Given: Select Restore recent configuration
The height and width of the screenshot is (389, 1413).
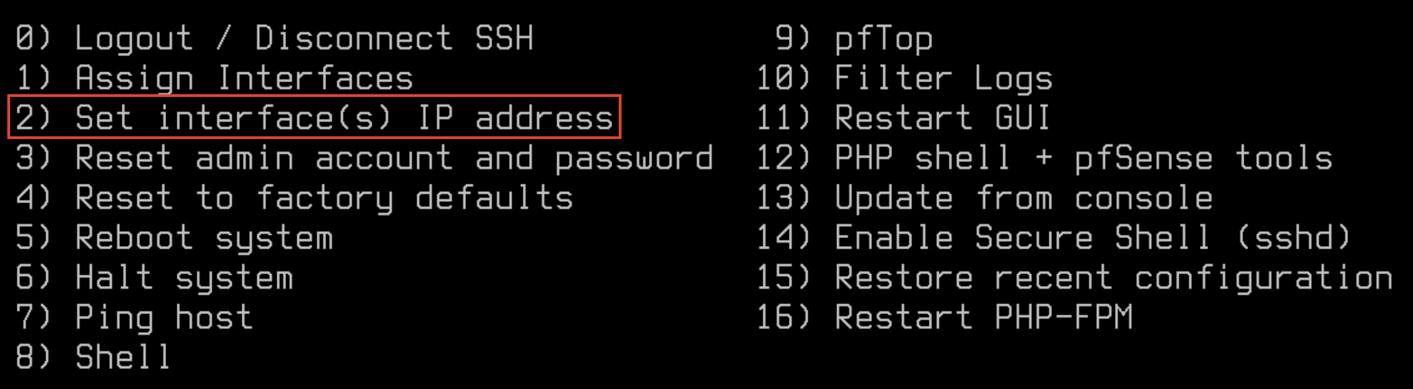Looking at the screenshot, I should pyautogui.click(x=1113, y=278).
